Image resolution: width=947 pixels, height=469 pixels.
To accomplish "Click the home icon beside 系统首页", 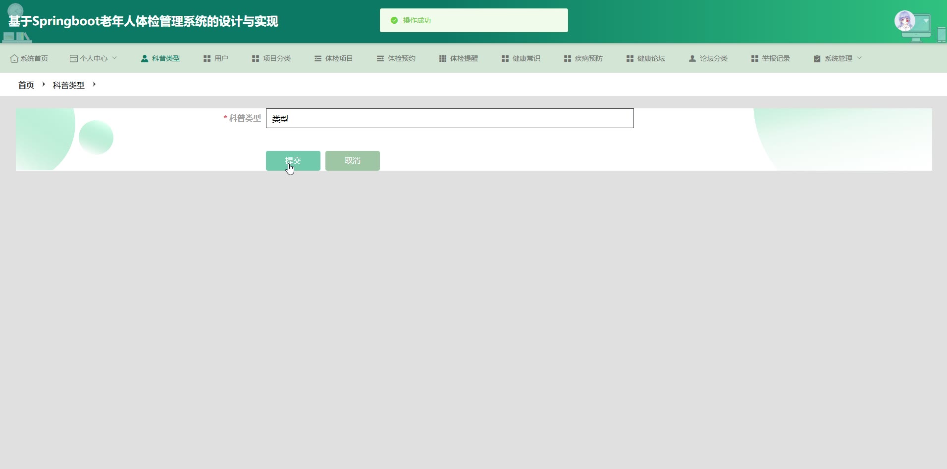I will pos(14,58).
